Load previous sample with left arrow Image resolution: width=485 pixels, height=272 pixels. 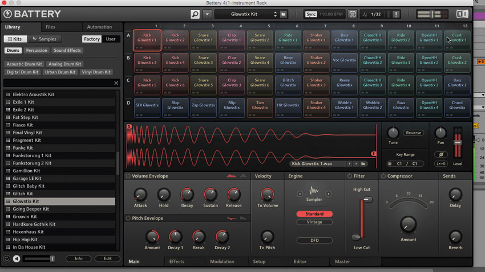click(x=350, y=164)
